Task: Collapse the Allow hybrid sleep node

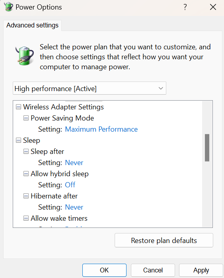Action: pyautogui.click(x=26, y=174)
